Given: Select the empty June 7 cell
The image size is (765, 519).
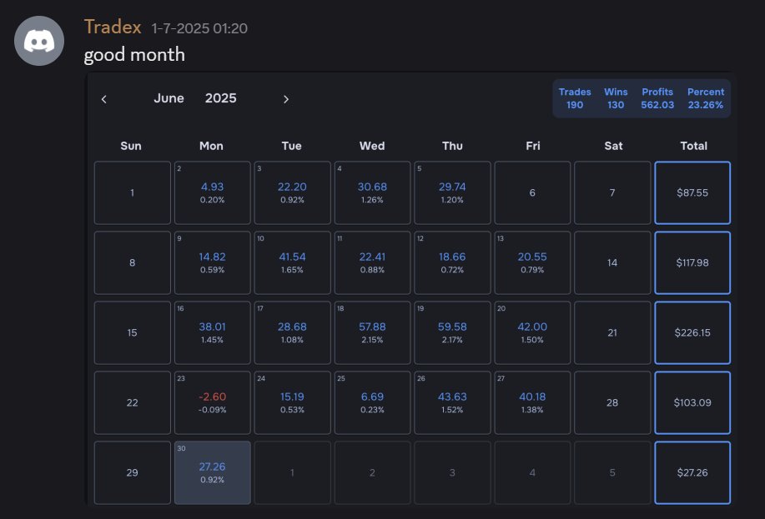Looking at the screenshot, I should coord(612,192).
